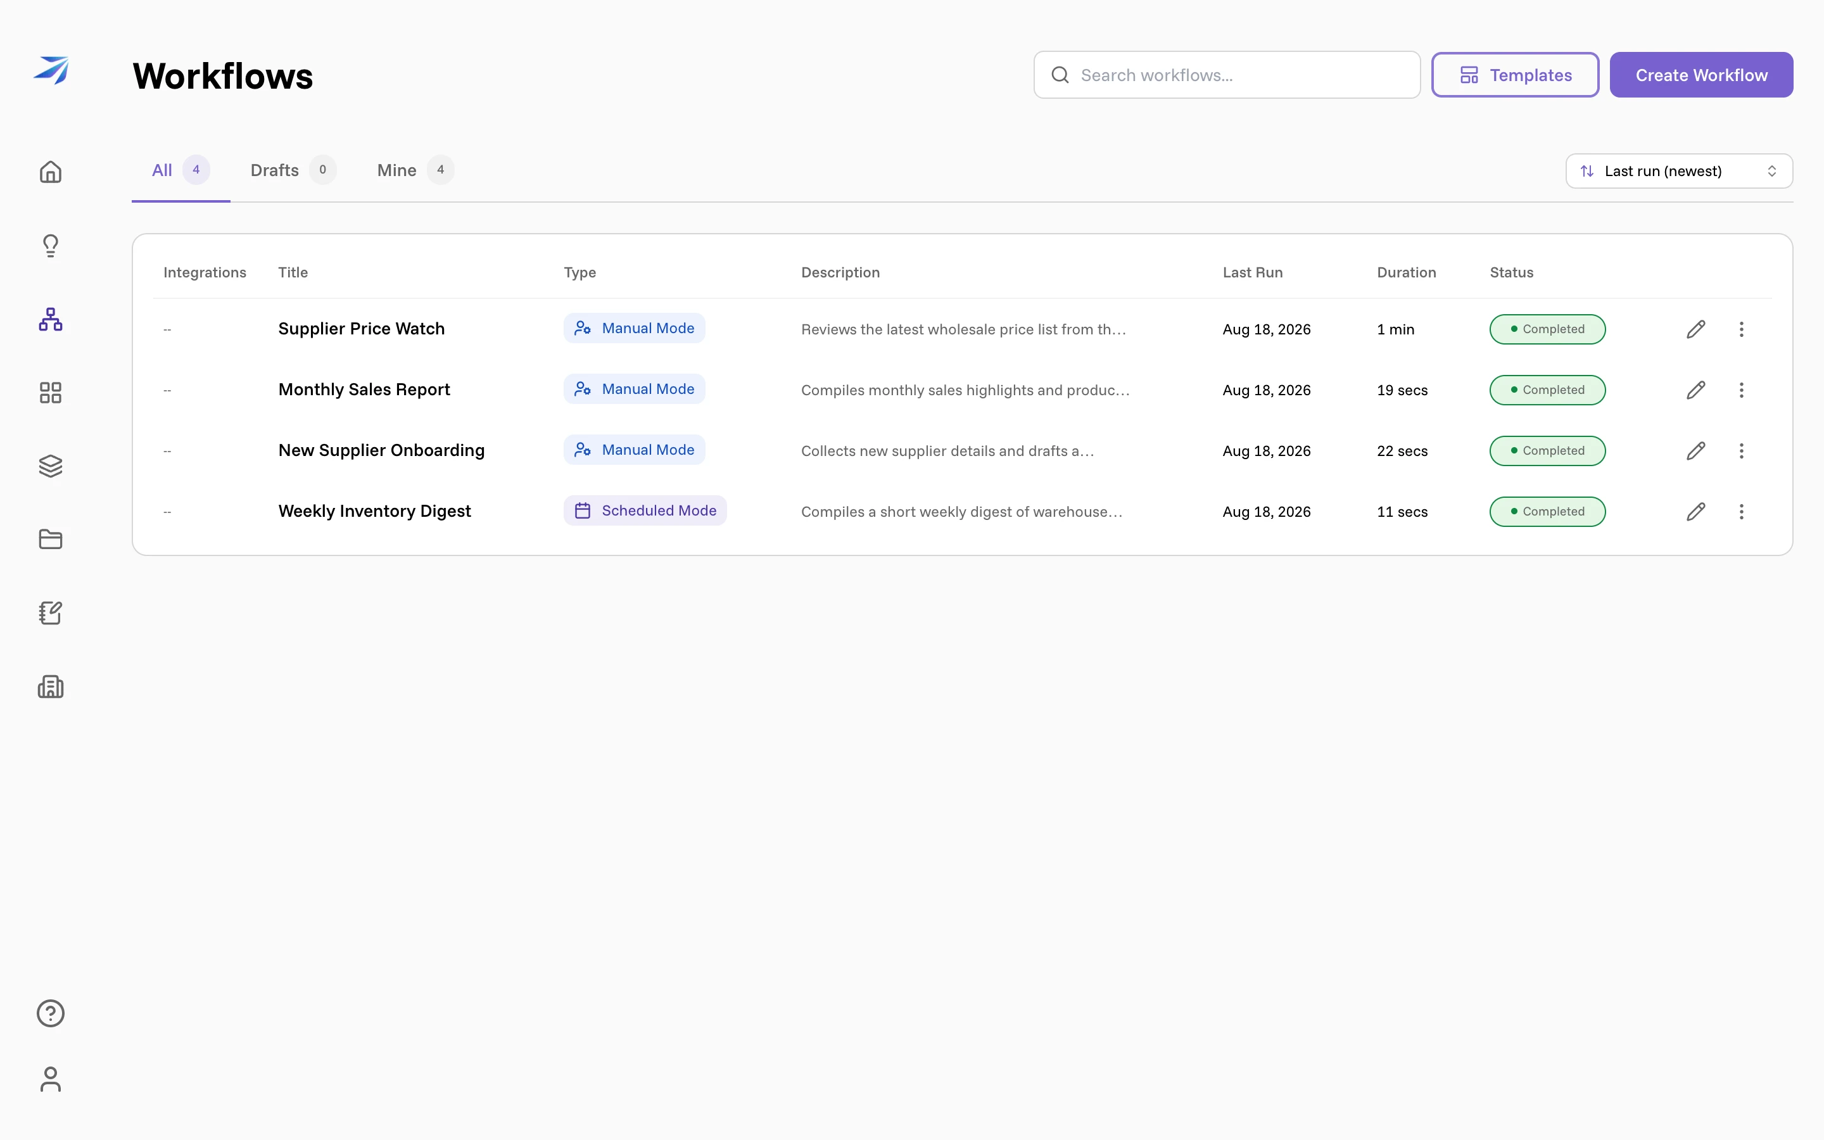Viewport: 1824px width, 1140px height.
Task: Open more options for New Supplier Onboarding
Action: tap(1741, 451)
